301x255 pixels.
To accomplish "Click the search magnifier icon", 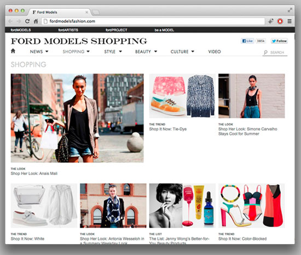I will click(265, 52).
